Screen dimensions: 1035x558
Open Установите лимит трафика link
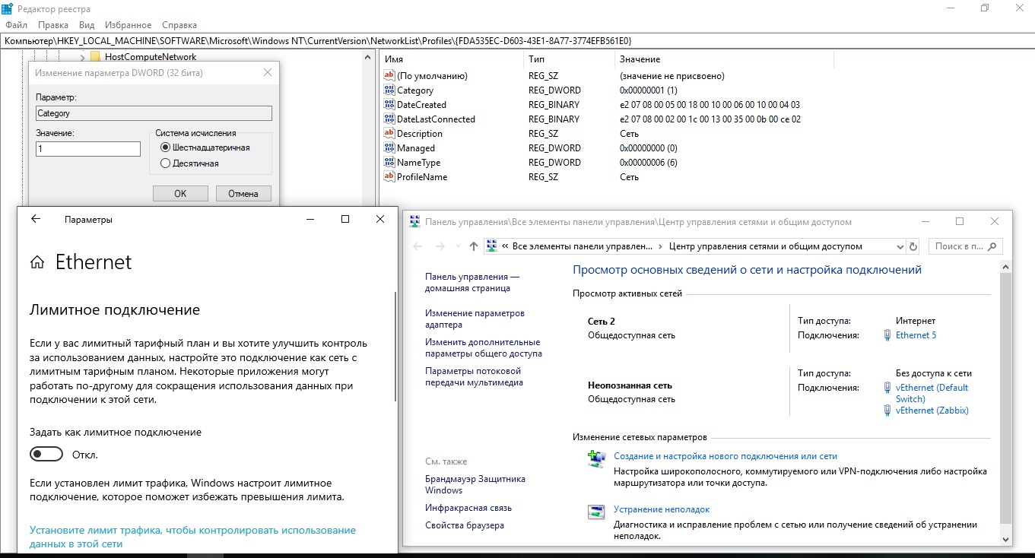(x=192, y=537)
